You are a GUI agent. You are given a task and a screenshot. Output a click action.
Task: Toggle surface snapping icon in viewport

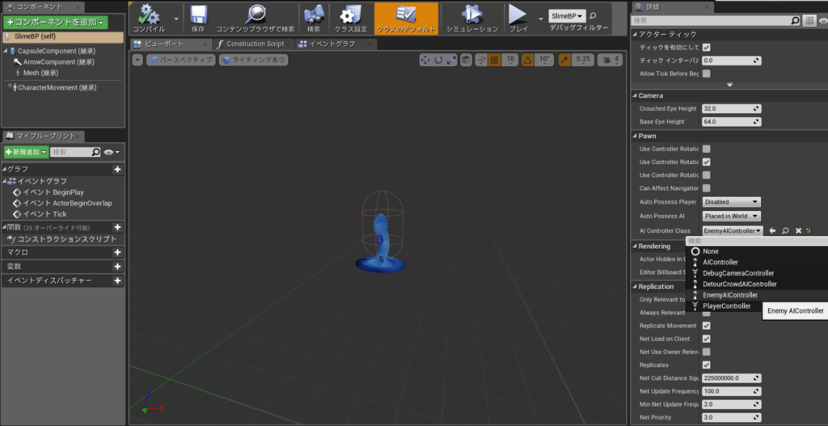pos(481,60)
